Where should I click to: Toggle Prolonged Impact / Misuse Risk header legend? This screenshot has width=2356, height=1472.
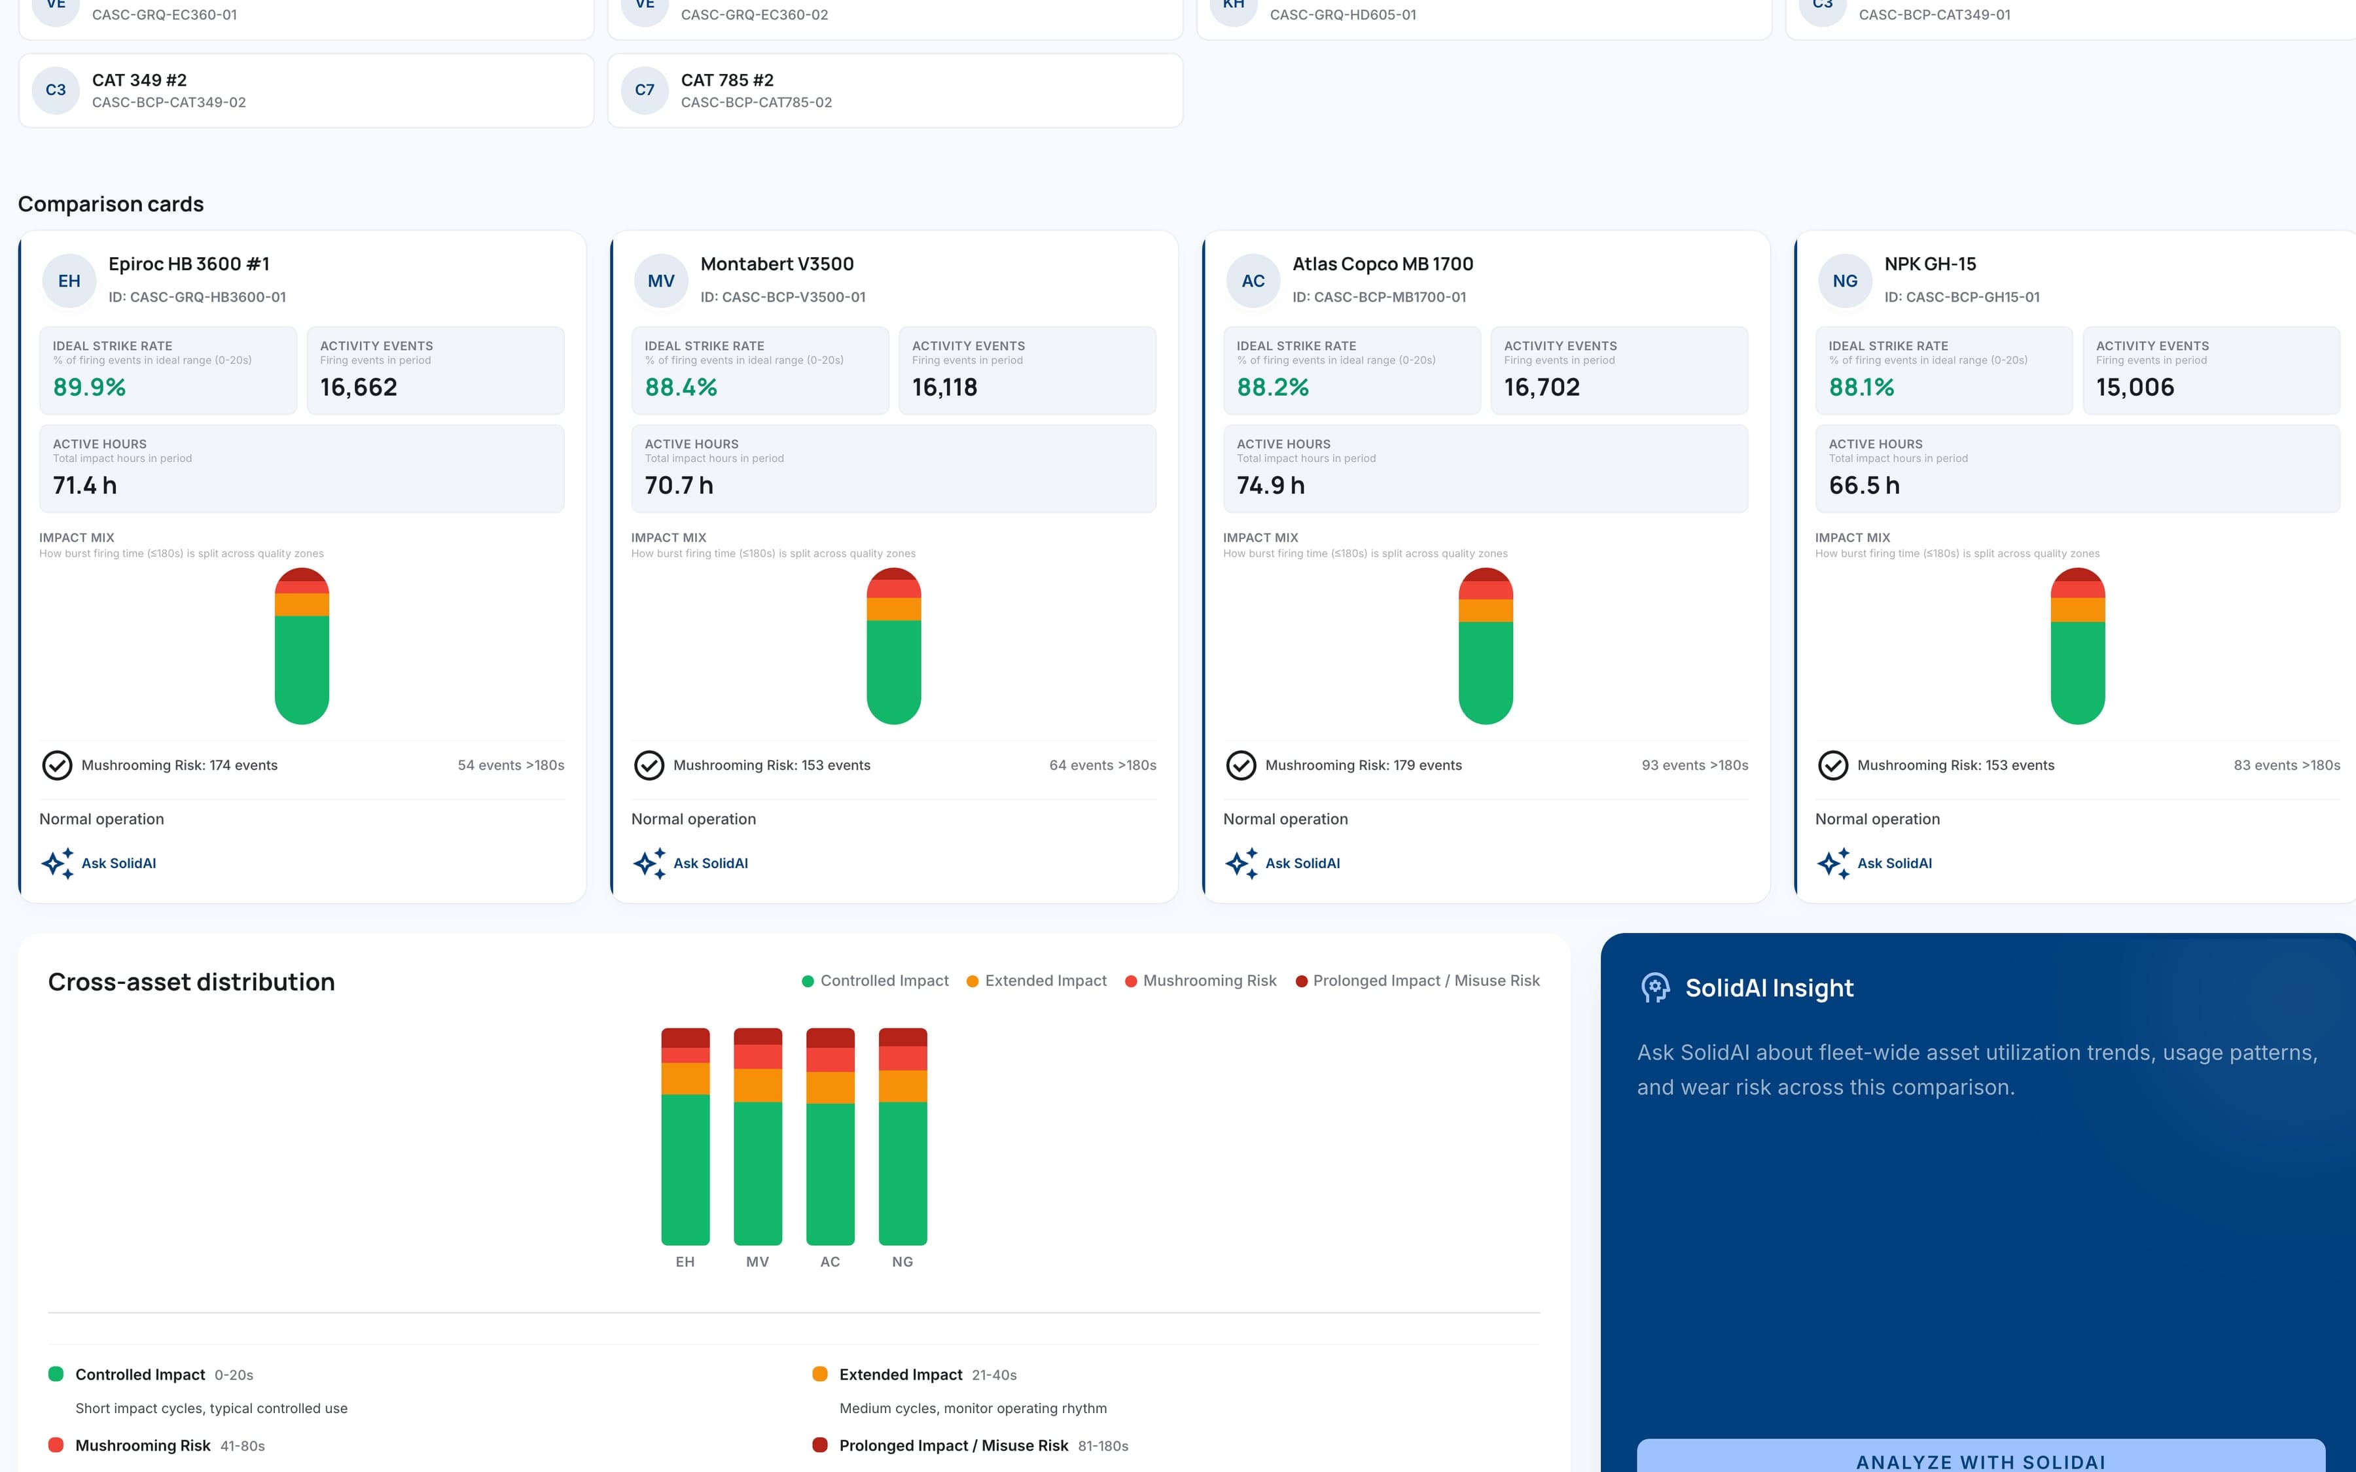point(1418,981)
